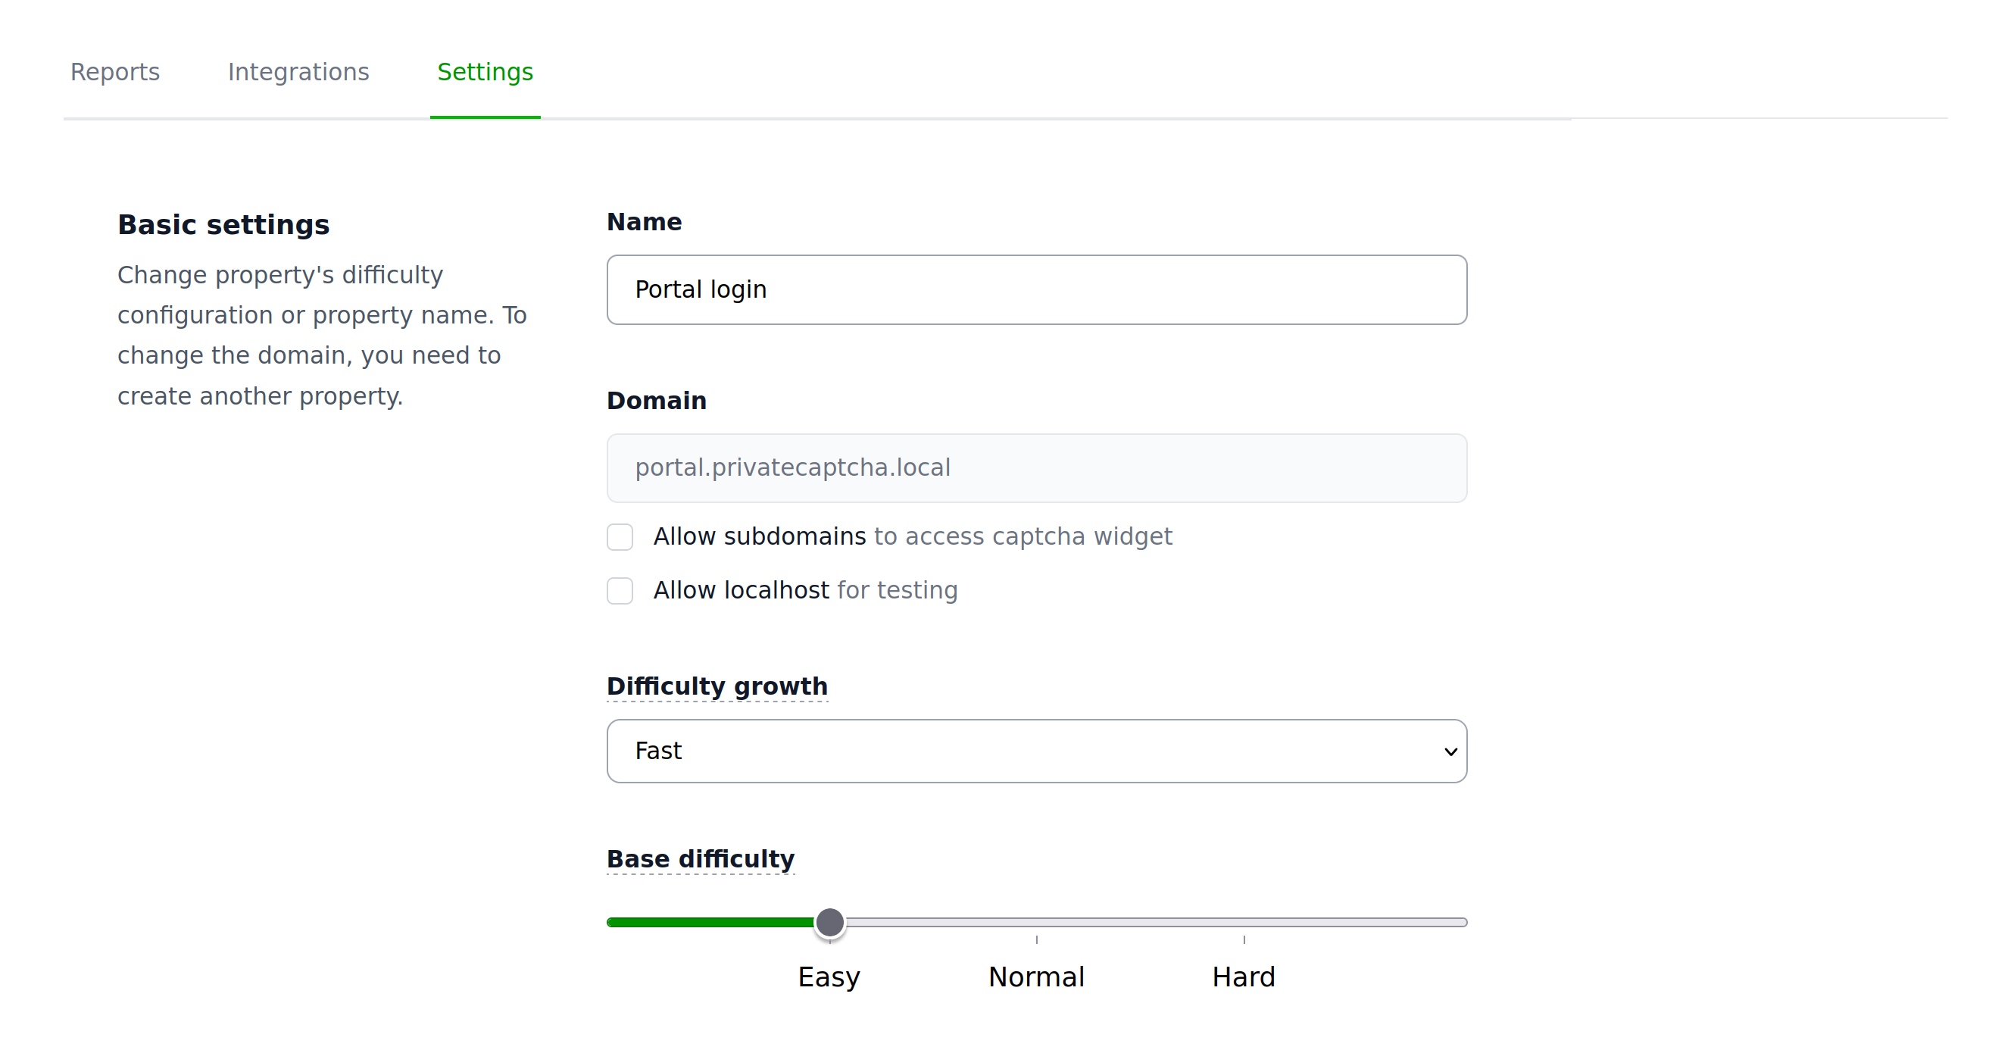Open the Reports tab
Screen dimensions: 1992x1050
point(114,72)
